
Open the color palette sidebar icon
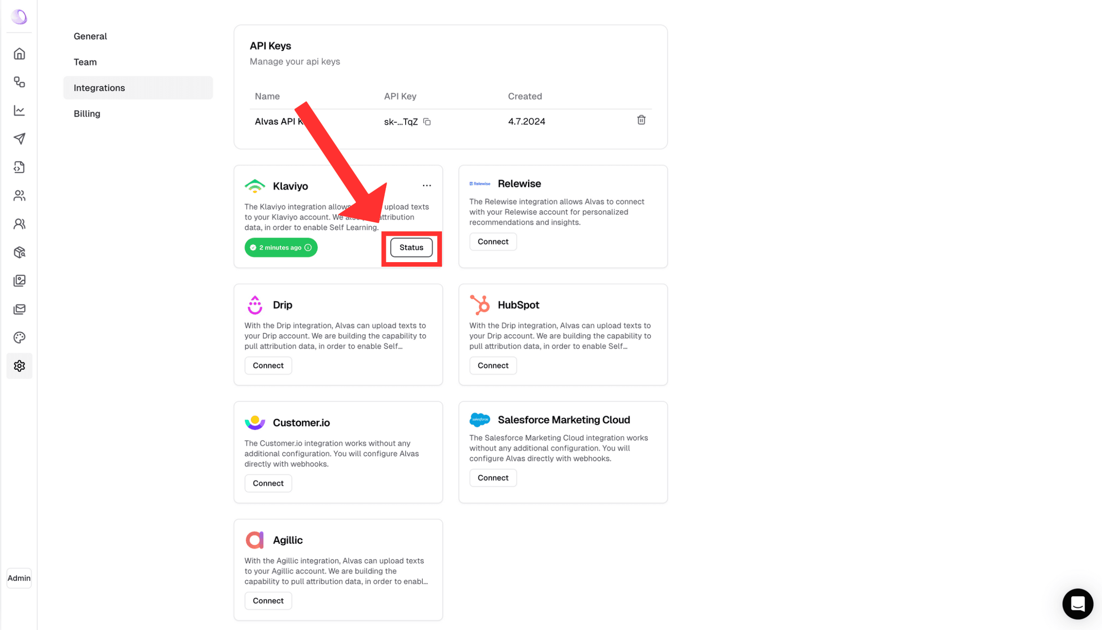19,337
